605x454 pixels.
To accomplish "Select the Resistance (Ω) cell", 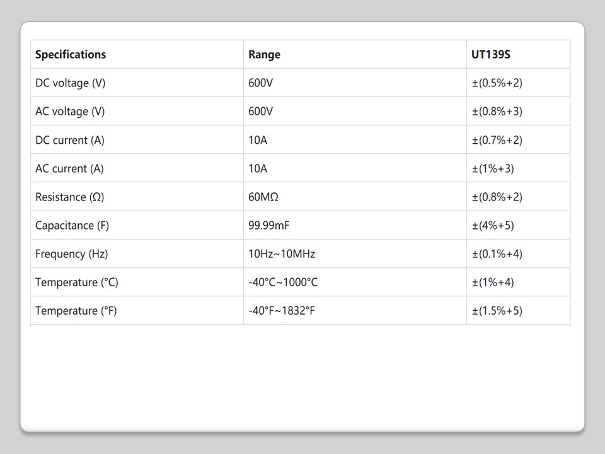I will coord(69,197).
